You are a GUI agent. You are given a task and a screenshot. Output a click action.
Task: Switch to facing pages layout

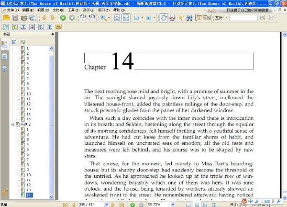click(214, 205)
